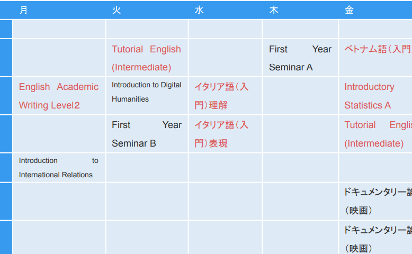This screenshot has height=254, width=412.
Task: Click empty Wednesday cell beside First Year Seminar A
Action: (x=225, y=58)
